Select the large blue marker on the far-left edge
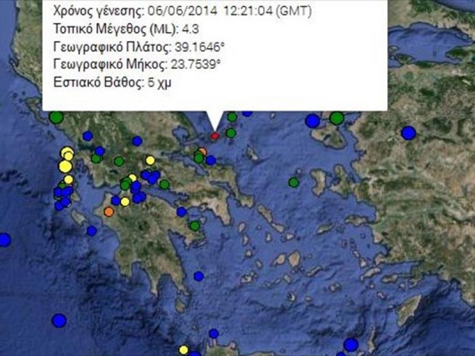The image size is (475, 356). click(4, 240)
